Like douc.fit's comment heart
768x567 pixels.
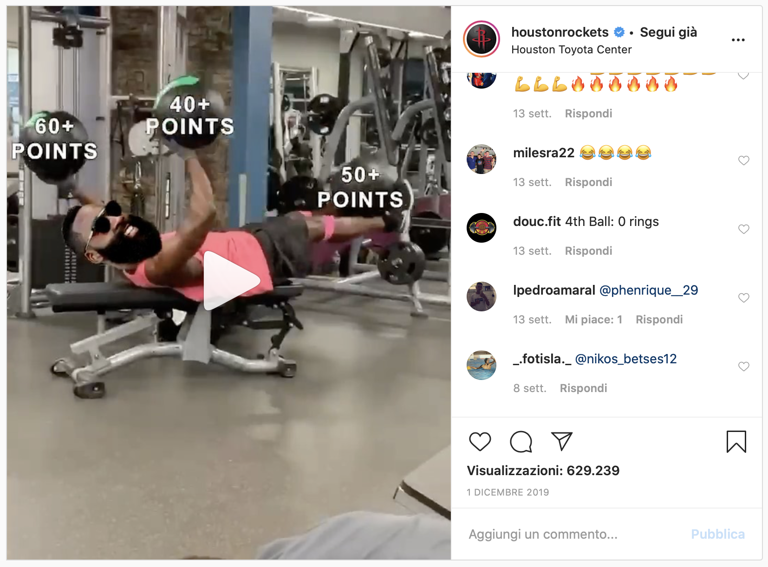pos(743,229)
